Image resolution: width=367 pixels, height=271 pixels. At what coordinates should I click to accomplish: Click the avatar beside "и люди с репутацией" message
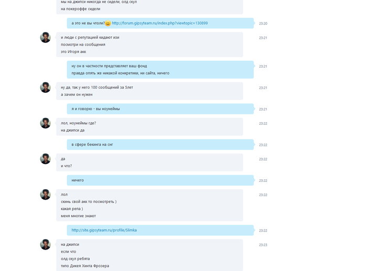(46, 37)
